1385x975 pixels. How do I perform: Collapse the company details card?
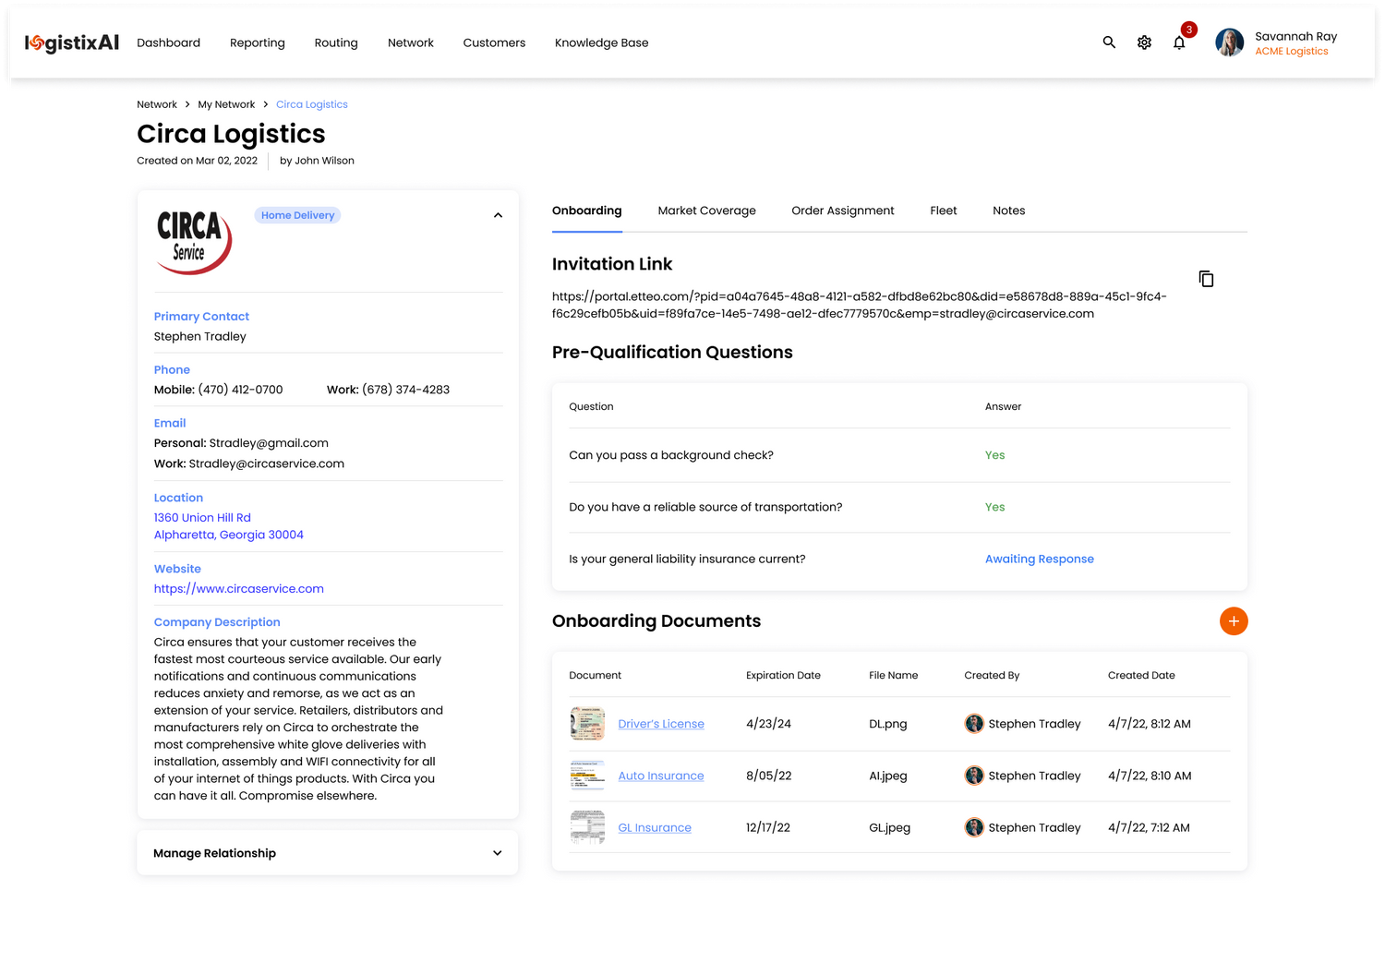click(x=498, y=215)
